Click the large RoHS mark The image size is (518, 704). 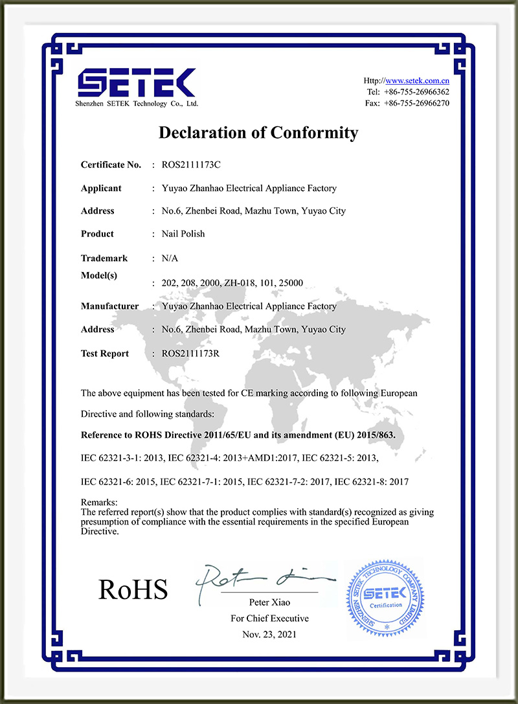coord(133,589)
